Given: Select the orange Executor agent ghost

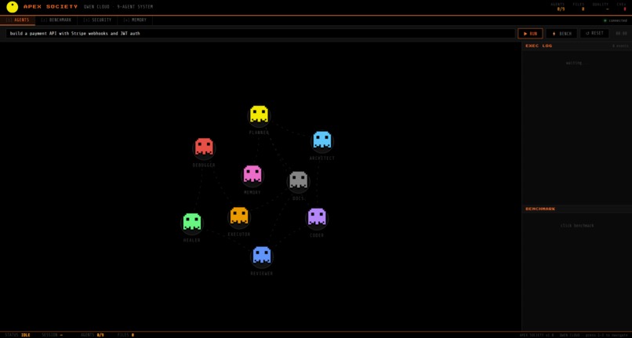Looking at the screenshot, I should point(239,216).
